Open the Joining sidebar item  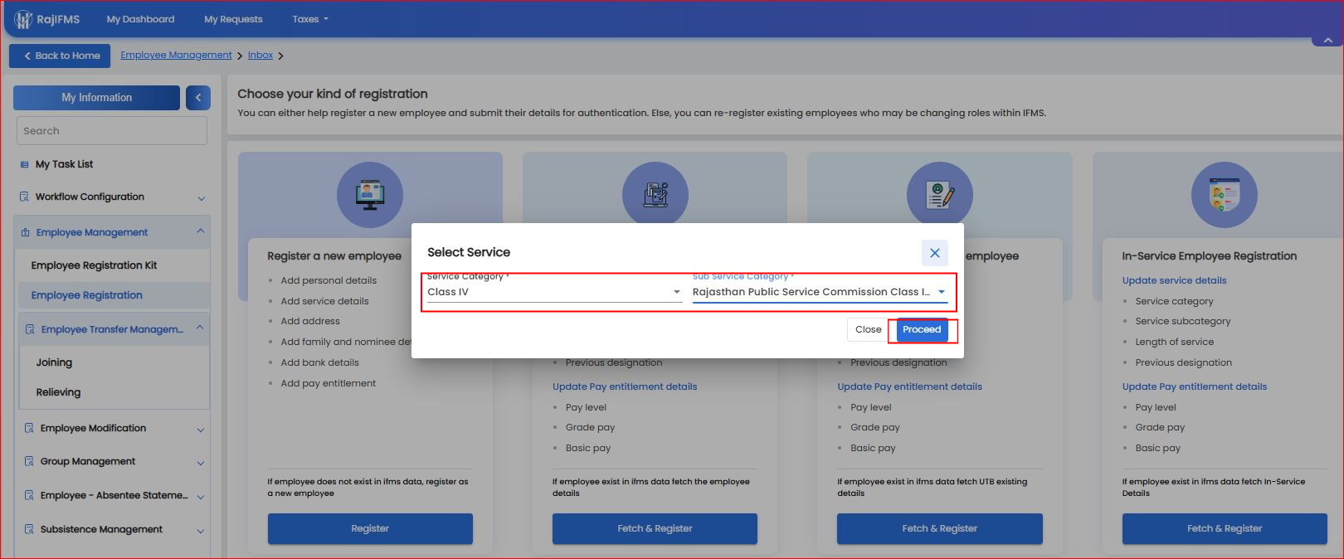tap(54, 362)
